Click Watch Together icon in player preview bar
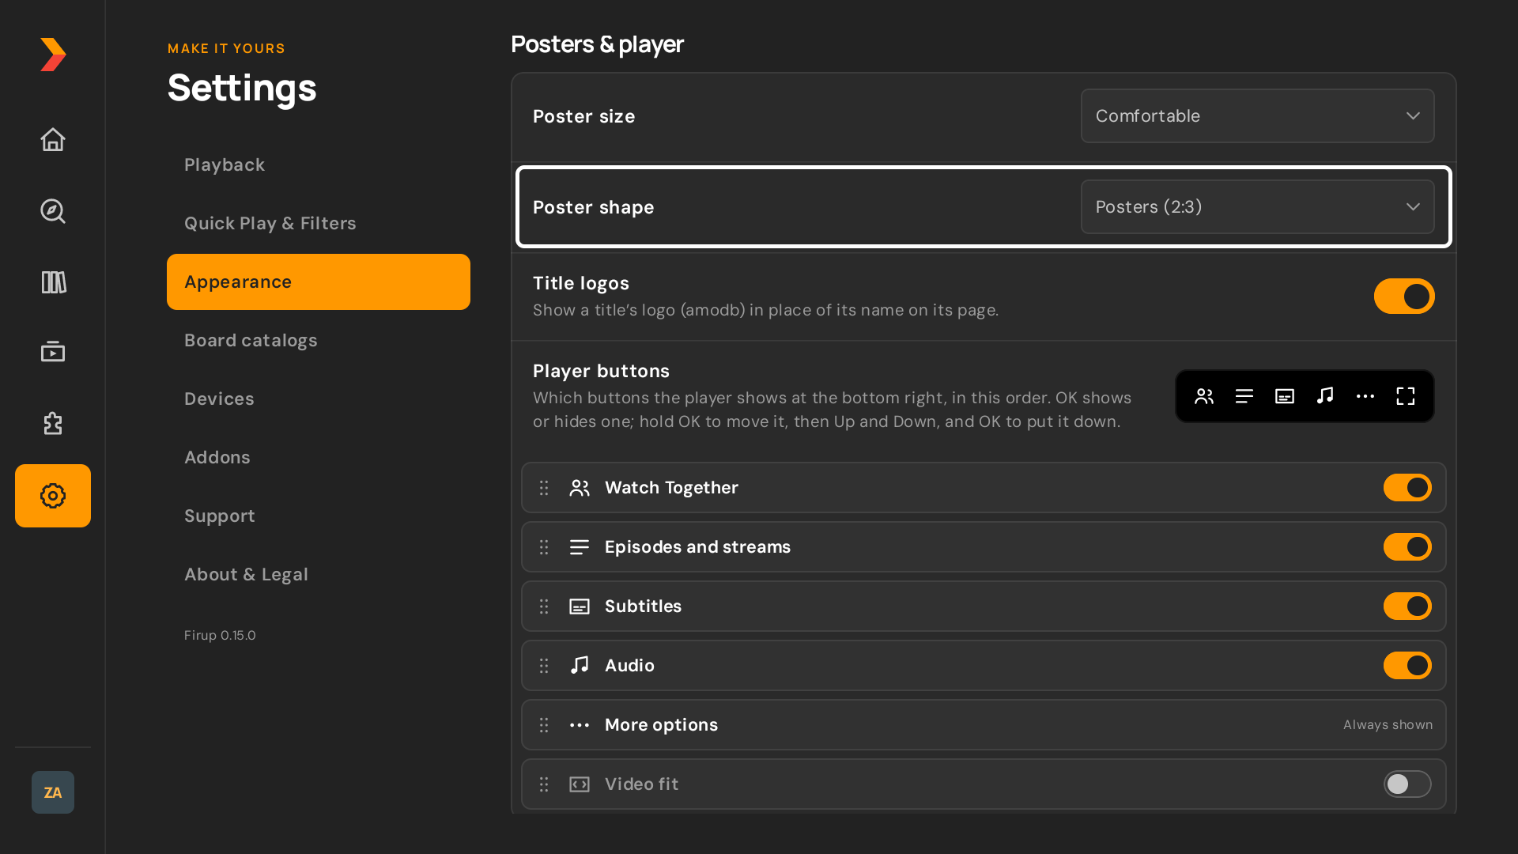 pyautogui.click(x=1204, y=396)
